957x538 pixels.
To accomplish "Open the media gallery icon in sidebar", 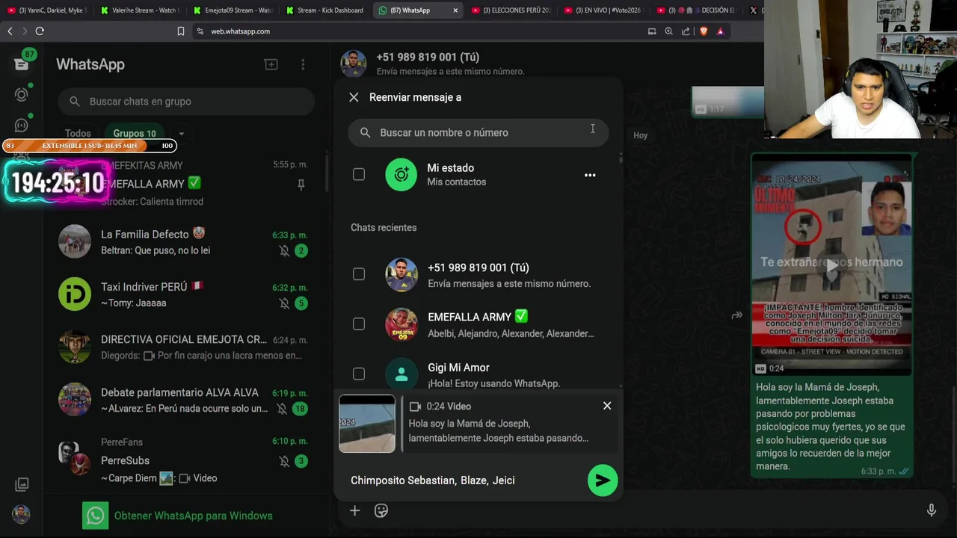I will (x=21, y=484).
